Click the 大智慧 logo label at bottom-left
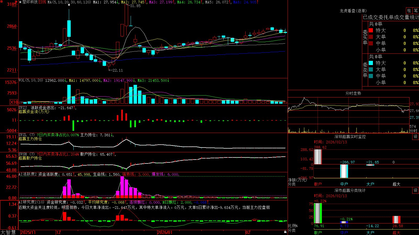Image resolution: width=419 pixels, height=235 pixels. pos(8,232)
